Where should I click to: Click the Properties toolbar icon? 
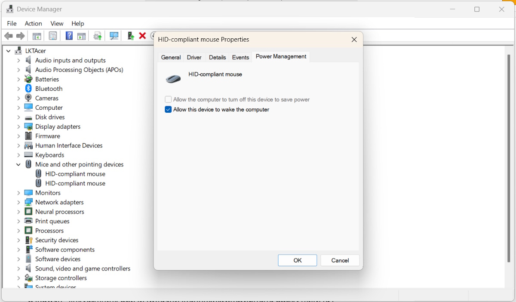pos(53,36)
